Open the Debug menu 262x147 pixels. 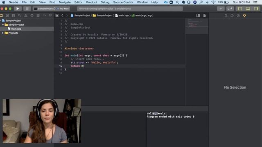point(105,2)
